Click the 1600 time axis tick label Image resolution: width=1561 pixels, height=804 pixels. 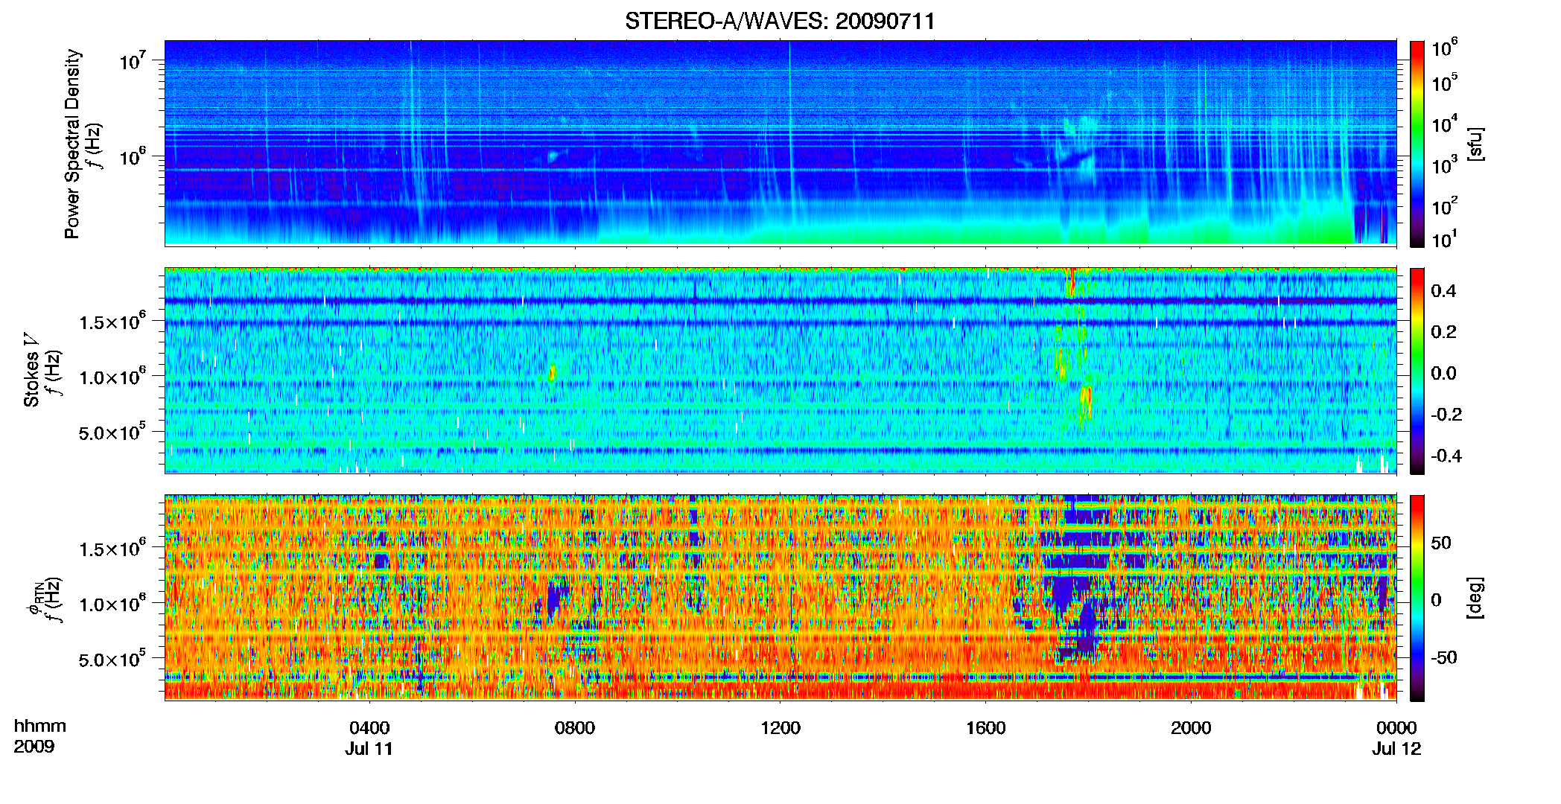click(x=986, y=727)
